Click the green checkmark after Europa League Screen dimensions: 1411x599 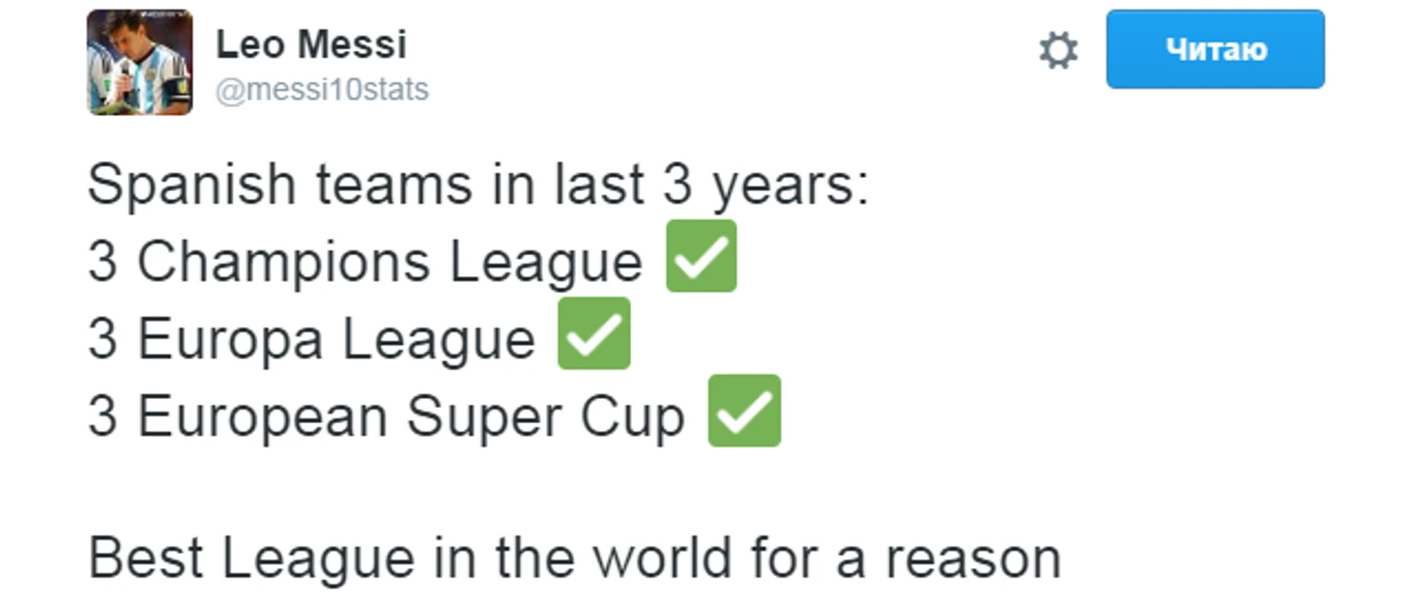coord(594,333)
